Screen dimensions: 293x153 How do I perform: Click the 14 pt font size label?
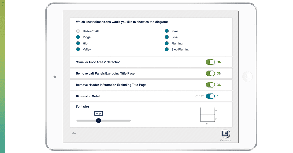[98, 113]
